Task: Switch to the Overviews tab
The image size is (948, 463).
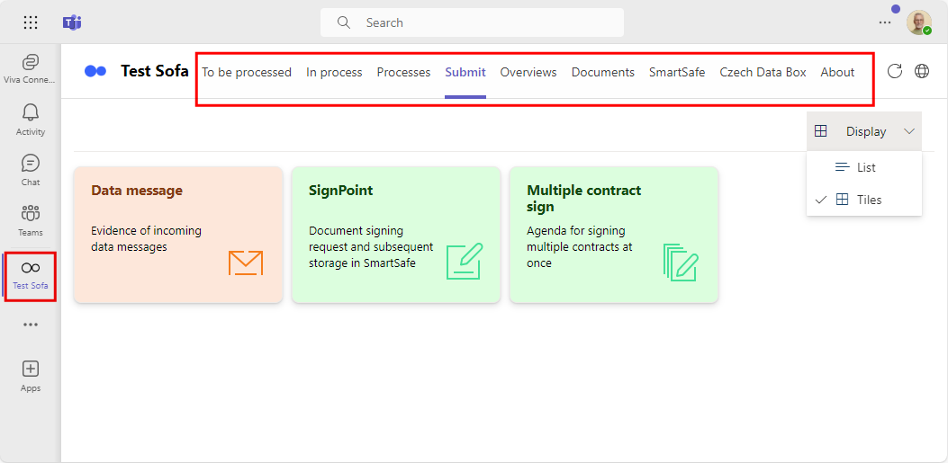Action: (528, 72)
